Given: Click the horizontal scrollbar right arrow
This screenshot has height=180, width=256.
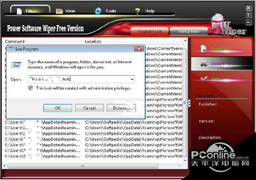Looking at the screenshot, I should pos(180,166).
